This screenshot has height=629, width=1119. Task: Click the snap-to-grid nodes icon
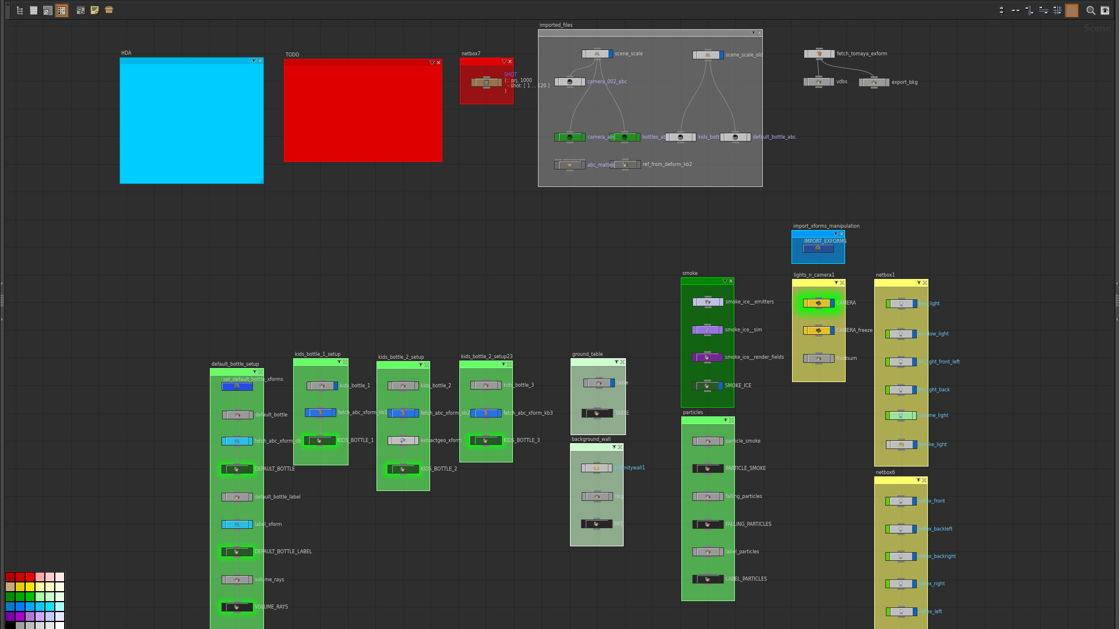[x=1057, y=10]
